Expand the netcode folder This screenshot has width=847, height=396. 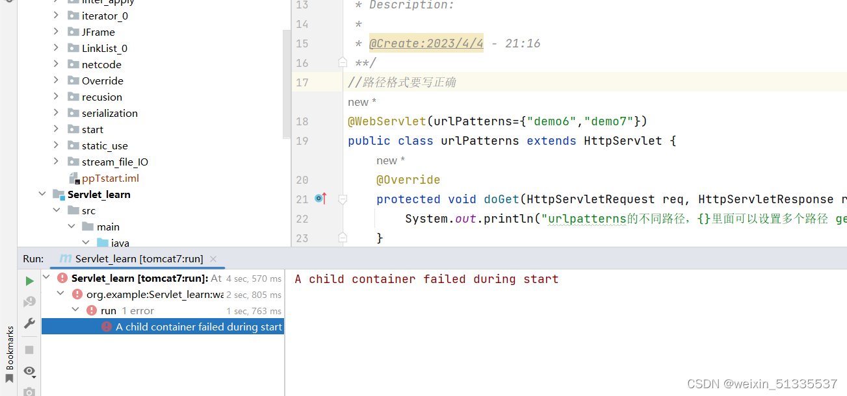pyautogui.click(x=55, y=64)
